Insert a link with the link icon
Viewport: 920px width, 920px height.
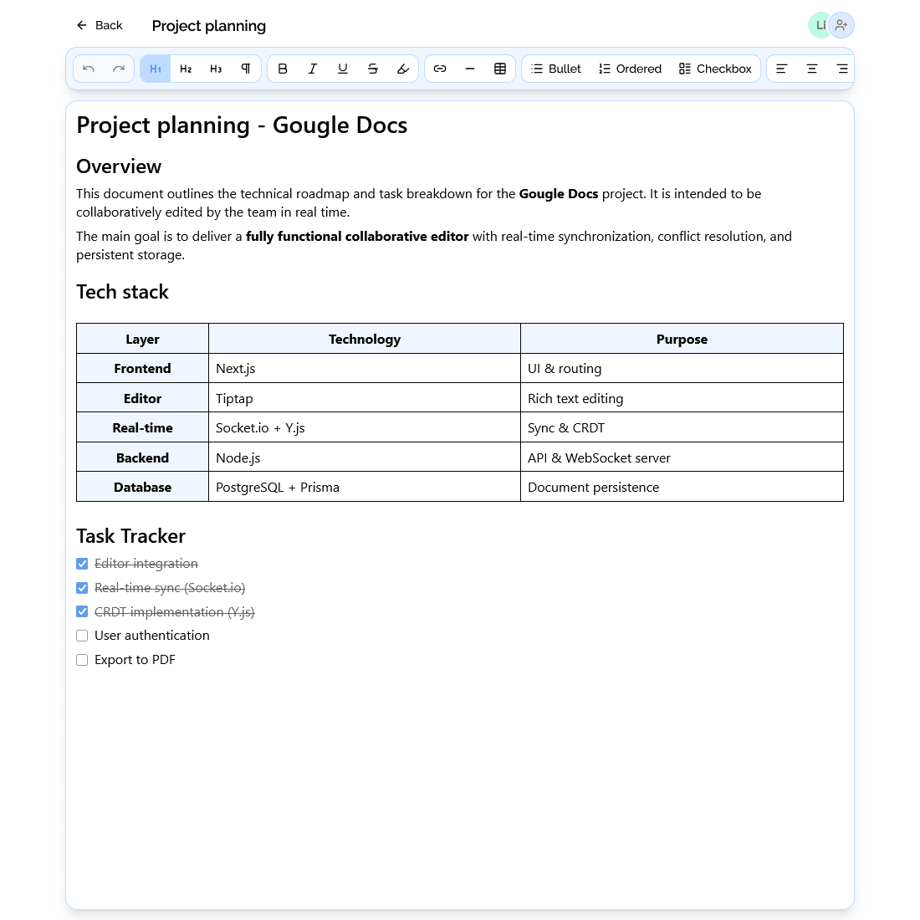440,69
